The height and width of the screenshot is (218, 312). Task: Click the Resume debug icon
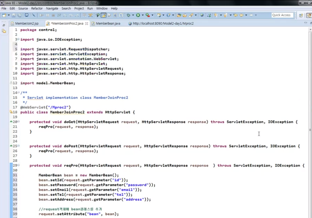(x=41, y=15)
